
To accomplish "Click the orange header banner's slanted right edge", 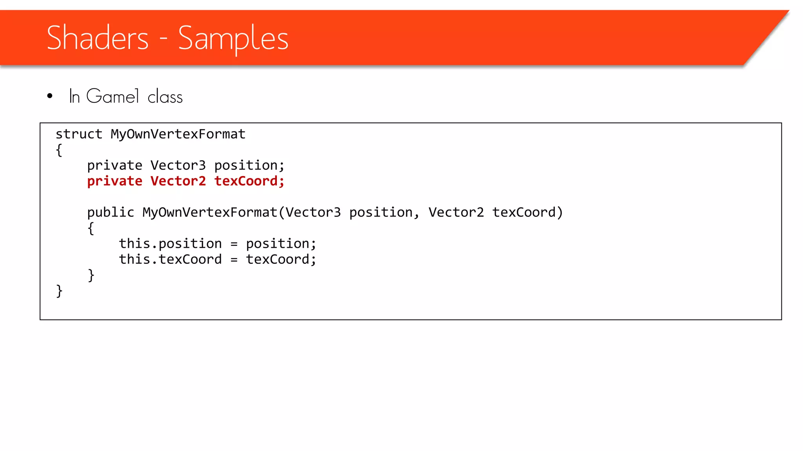I will 767,38.
